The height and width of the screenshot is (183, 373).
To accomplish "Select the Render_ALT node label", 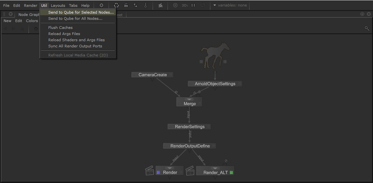I will (x=216, y=173).
